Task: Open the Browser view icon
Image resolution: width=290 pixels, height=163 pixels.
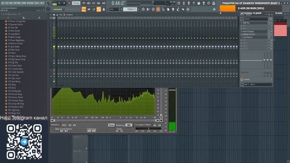Action: [163, 9]
